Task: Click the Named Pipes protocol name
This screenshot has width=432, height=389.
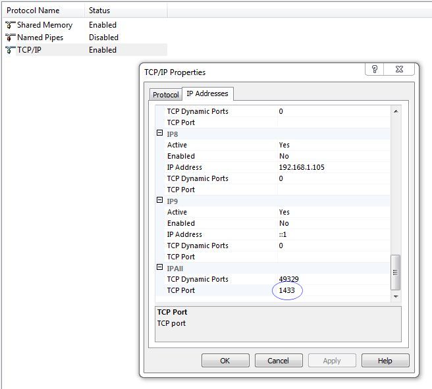Action: 40,38
